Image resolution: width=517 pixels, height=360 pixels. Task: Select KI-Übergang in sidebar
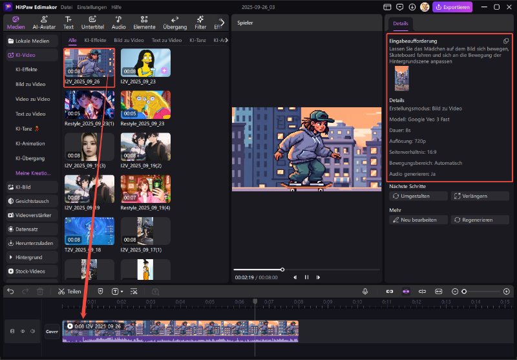(30, 158)
